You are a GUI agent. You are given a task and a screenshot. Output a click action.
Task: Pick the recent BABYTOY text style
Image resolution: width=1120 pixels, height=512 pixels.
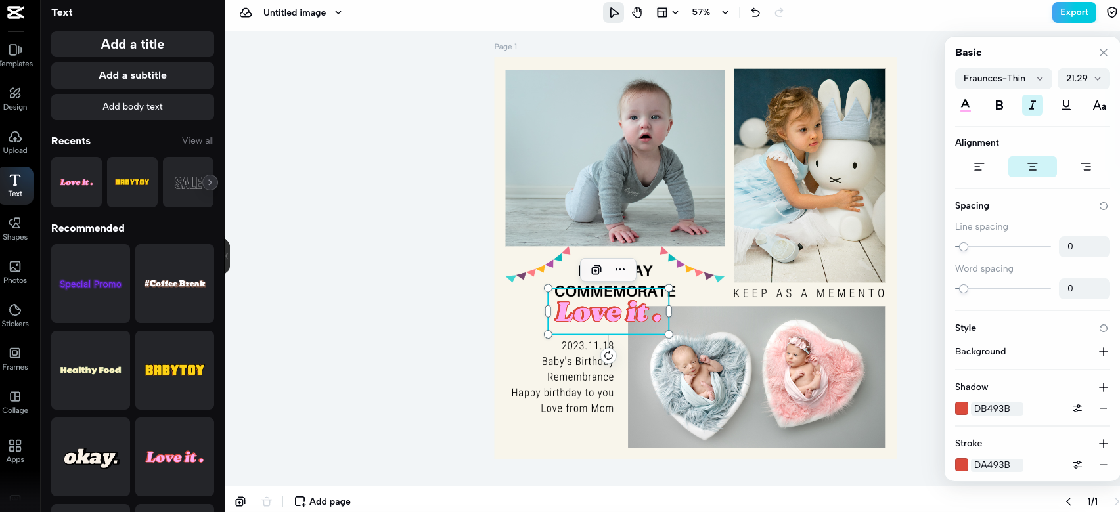coord(132,182)
